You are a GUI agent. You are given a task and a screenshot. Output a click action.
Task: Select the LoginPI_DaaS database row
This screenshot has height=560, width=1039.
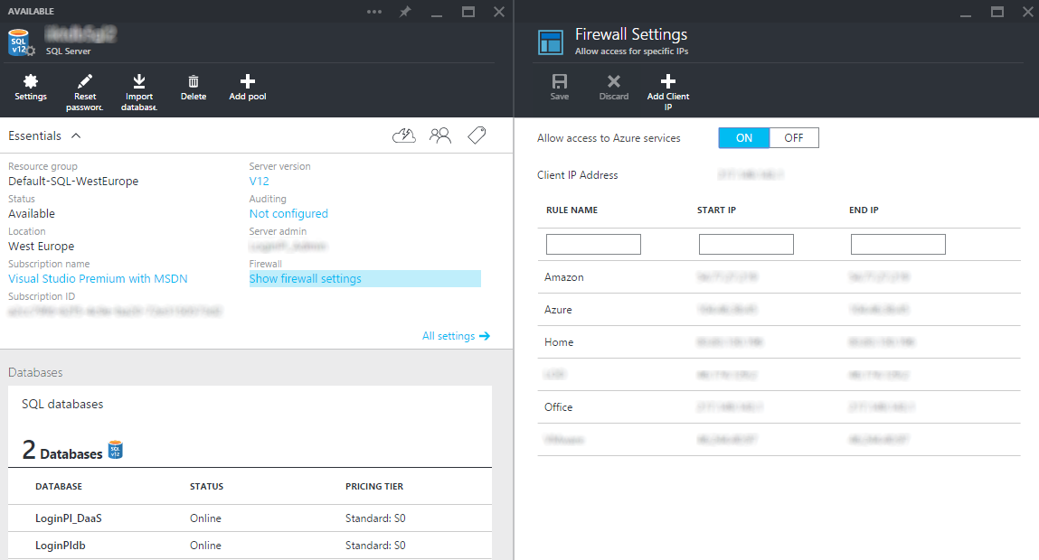[250, 518]
